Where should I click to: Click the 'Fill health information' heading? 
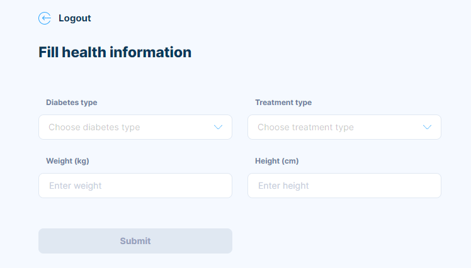[x=115, y=52]
